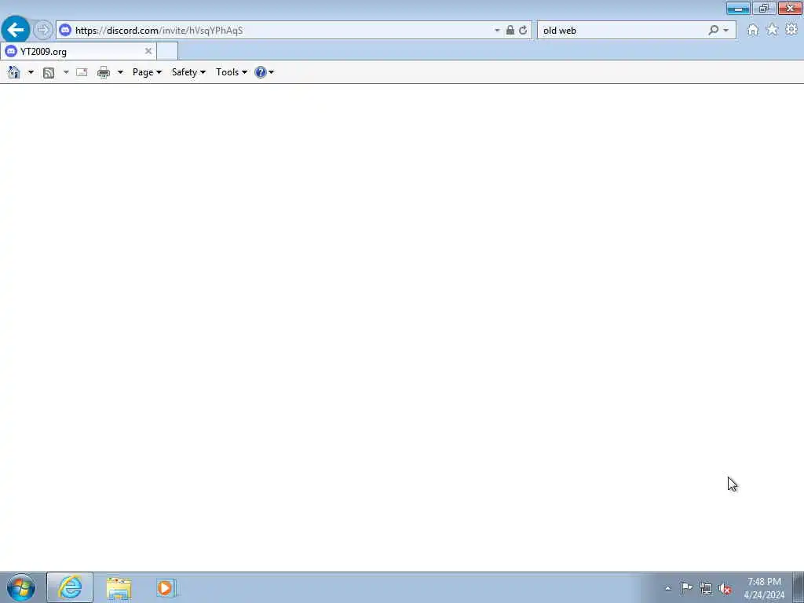Open the Page menu

tap(147, 72)
